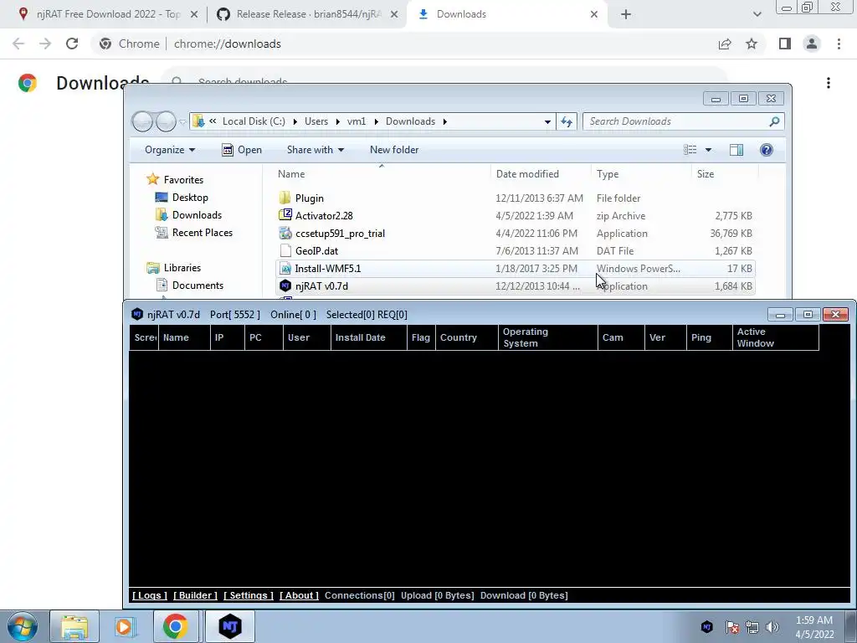Screen dimensions: 857x643
Task: Click Explorer's back navigation button
Action: (142, 121)
